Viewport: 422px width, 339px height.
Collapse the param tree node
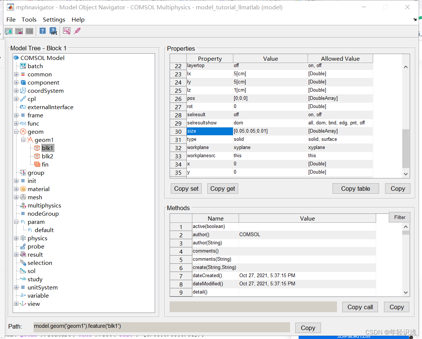[x=16, y=222]
